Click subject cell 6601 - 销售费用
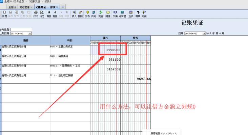Viewport: 248px width, 135px height. click(x=70, y=59)
